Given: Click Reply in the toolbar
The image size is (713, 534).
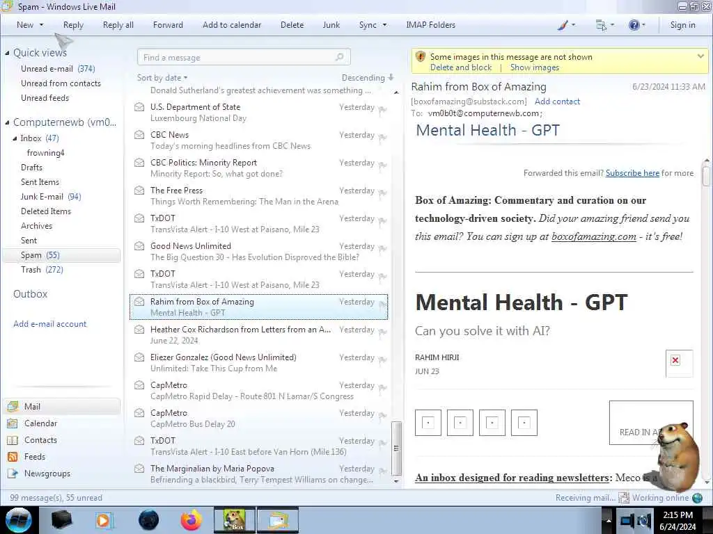Looking at the screenshot, I should pos(73,25).
